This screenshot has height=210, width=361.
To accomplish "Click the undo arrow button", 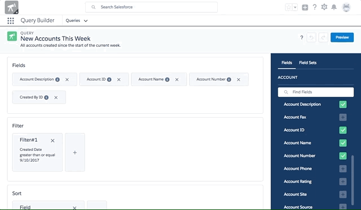I will point(311,38).
